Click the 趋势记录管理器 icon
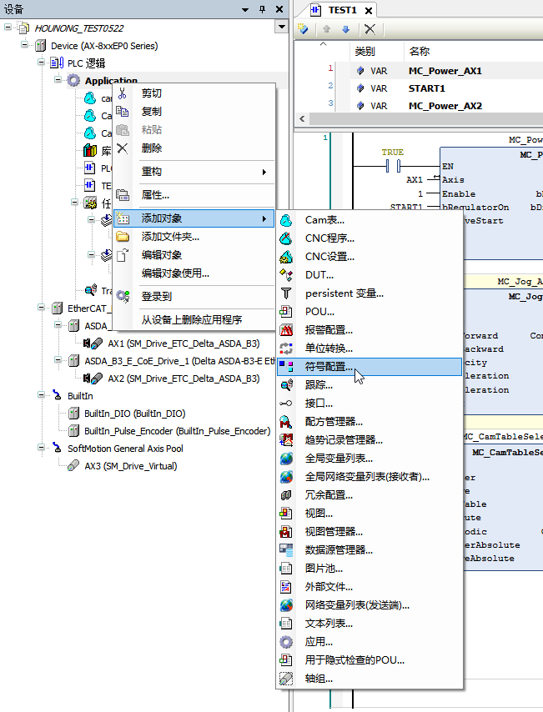This screenshot has width=543, height=712. tap(286, 440)
